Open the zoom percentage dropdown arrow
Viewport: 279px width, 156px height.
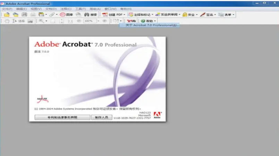click(x=98, y=21)
